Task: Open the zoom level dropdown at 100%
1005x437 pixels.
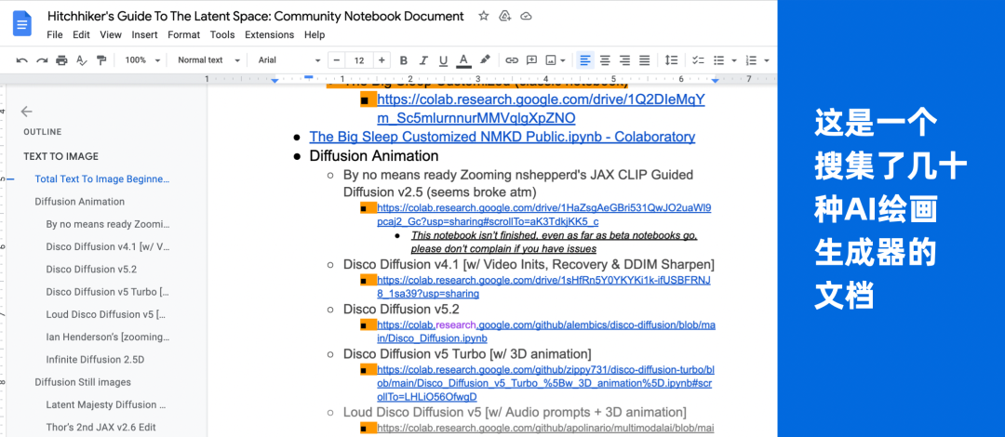Action: click(142, 60)
